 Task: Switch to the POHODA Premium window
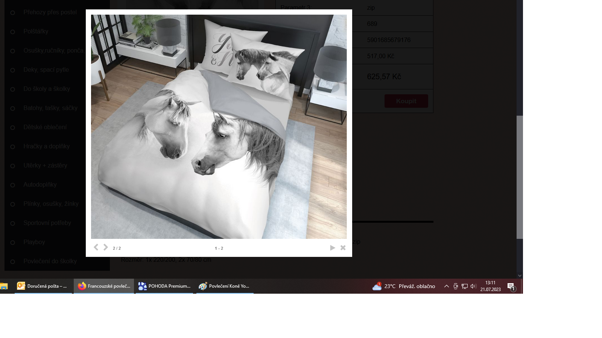pos(164,286)
